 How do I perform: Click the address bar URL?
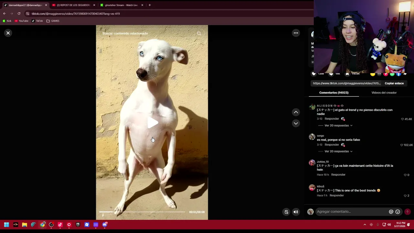76,14
